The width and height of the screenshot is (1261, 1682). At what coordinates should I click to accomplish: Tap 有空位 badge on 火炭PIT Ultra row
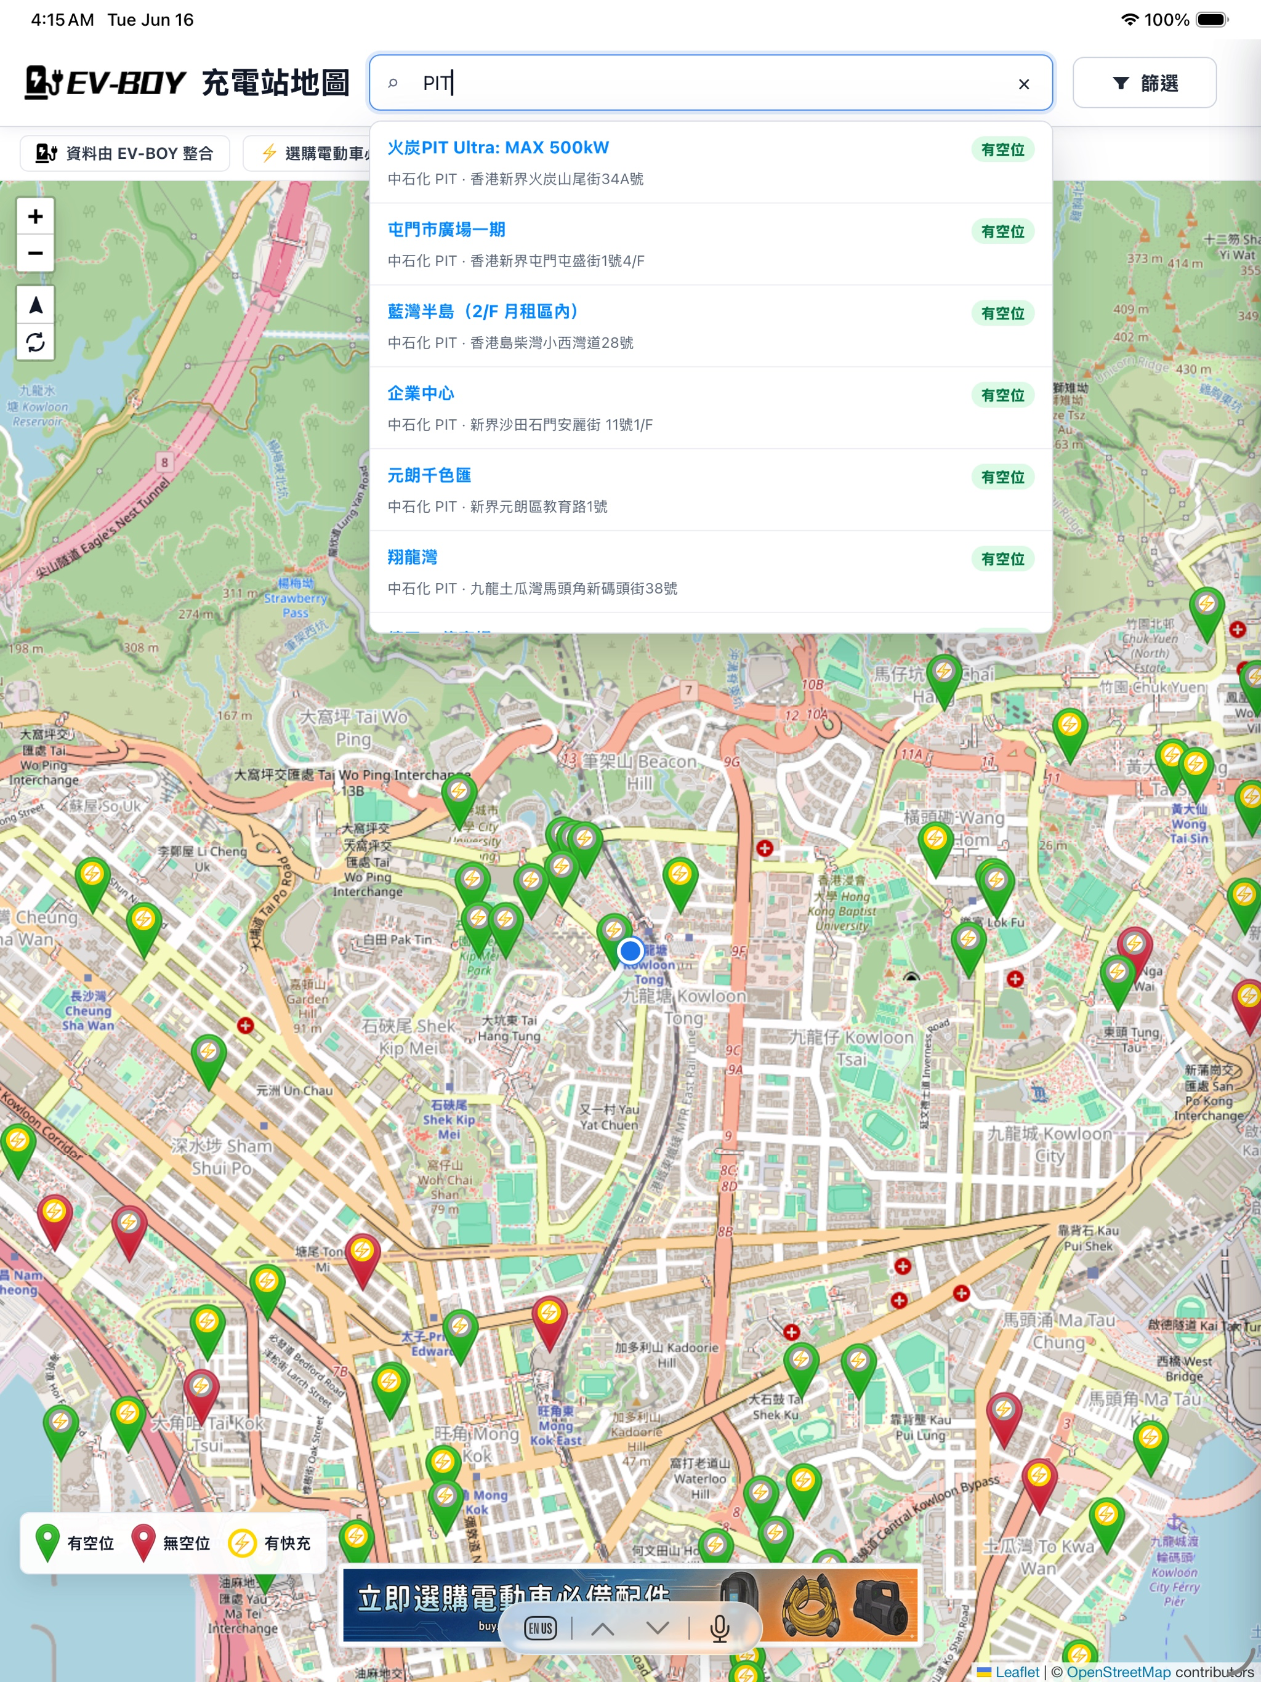pyautogui.click(x=1002, y=150)
